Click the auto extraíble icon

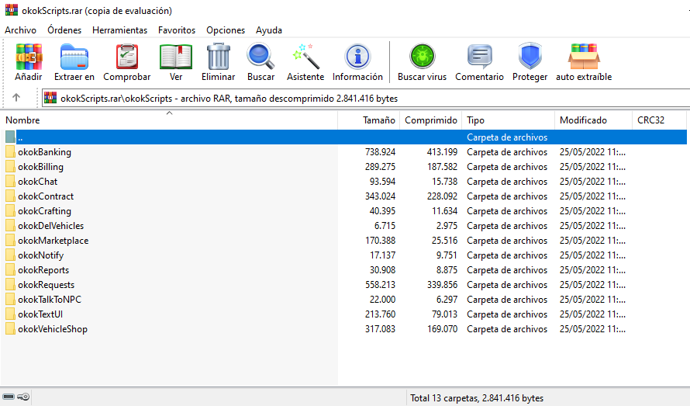[584, 57]
